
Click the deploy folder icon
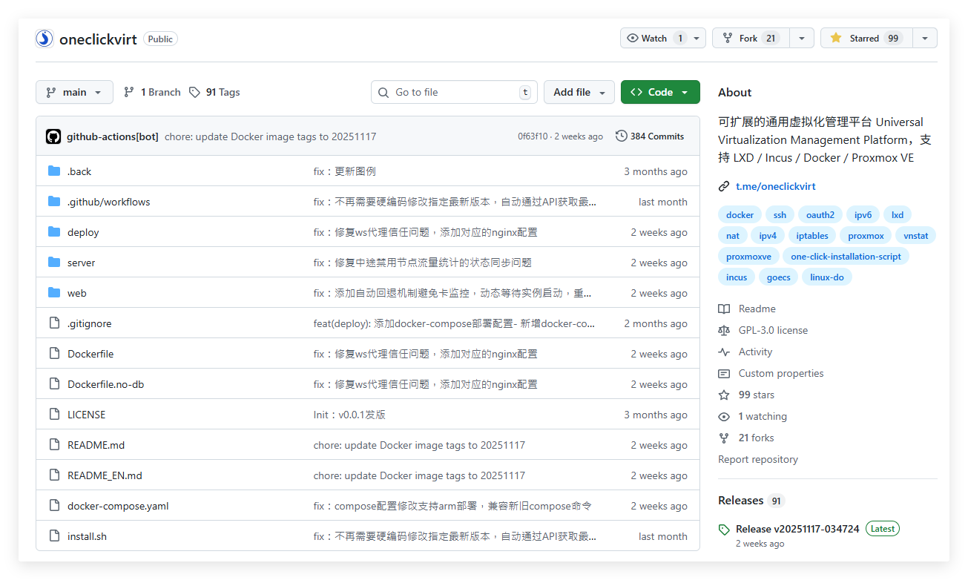53,232
